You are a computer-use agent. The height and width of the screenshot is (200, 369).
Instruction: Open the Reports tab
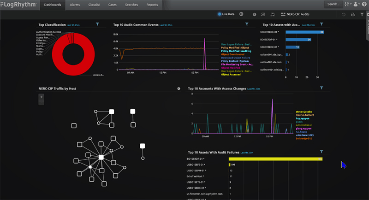(152, 5)
